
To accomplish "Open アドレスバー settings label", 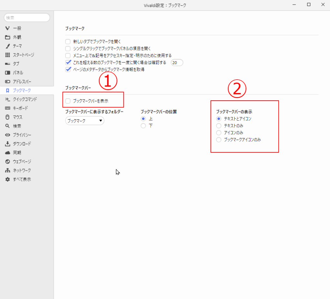I will [22, 82].
